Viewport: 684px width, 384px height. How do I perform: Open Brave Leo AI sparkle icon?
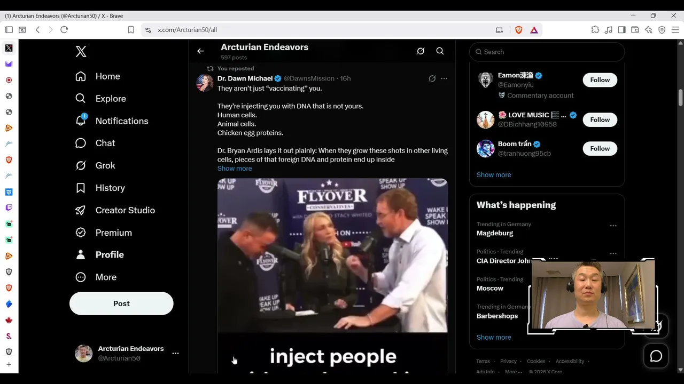pyautogui.click(x=648, y=30)
